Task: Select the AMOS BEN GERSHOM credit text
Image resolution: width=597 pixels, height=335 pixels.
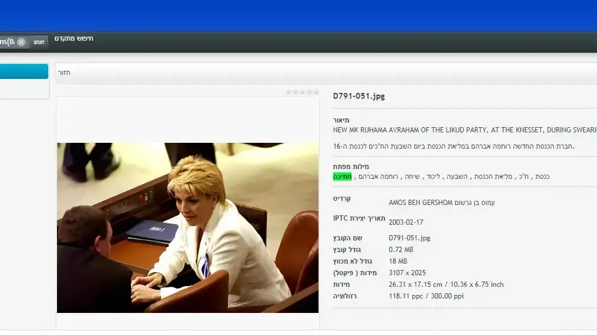Action: (442, 203)
